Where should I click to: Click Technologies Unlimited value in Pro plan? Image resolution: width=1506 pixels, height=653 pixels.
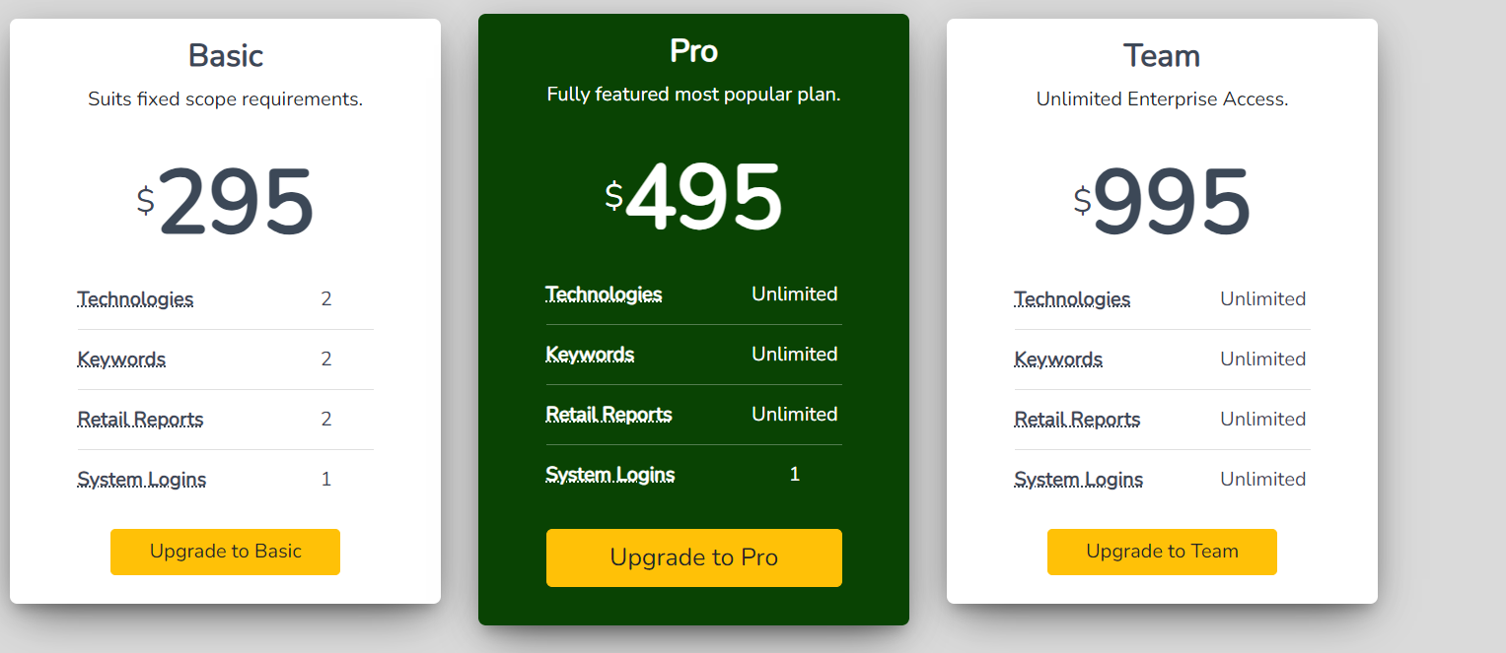pos(795,294)
